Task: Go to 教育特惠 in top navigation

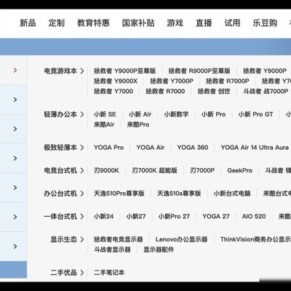Action: pos(93,23)
